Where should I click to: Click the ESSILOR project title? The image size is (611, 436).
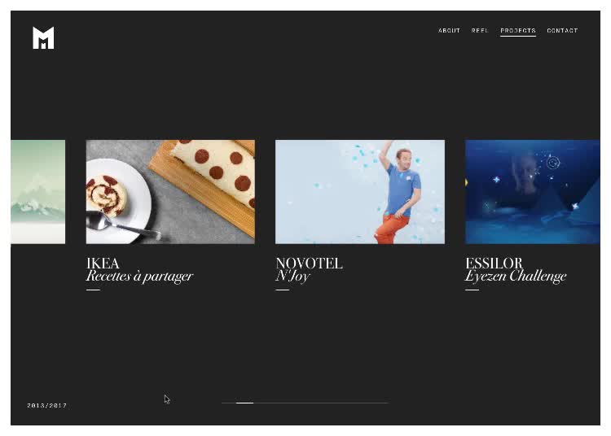[494, 263]
